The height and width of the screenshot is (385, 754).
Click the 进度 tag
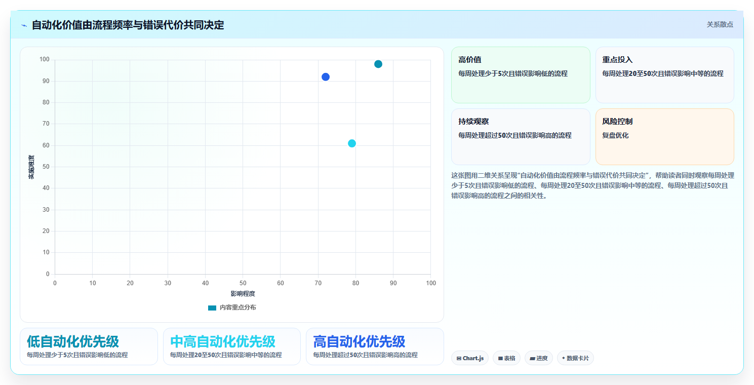[x=539, y=358]
